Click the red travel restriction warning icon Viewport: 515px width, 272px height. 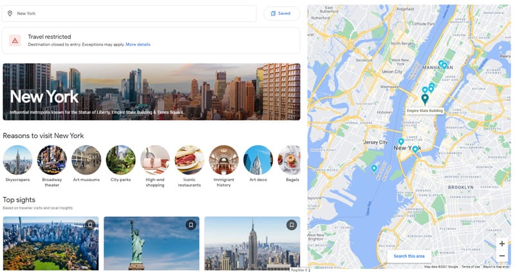(15, 41)
